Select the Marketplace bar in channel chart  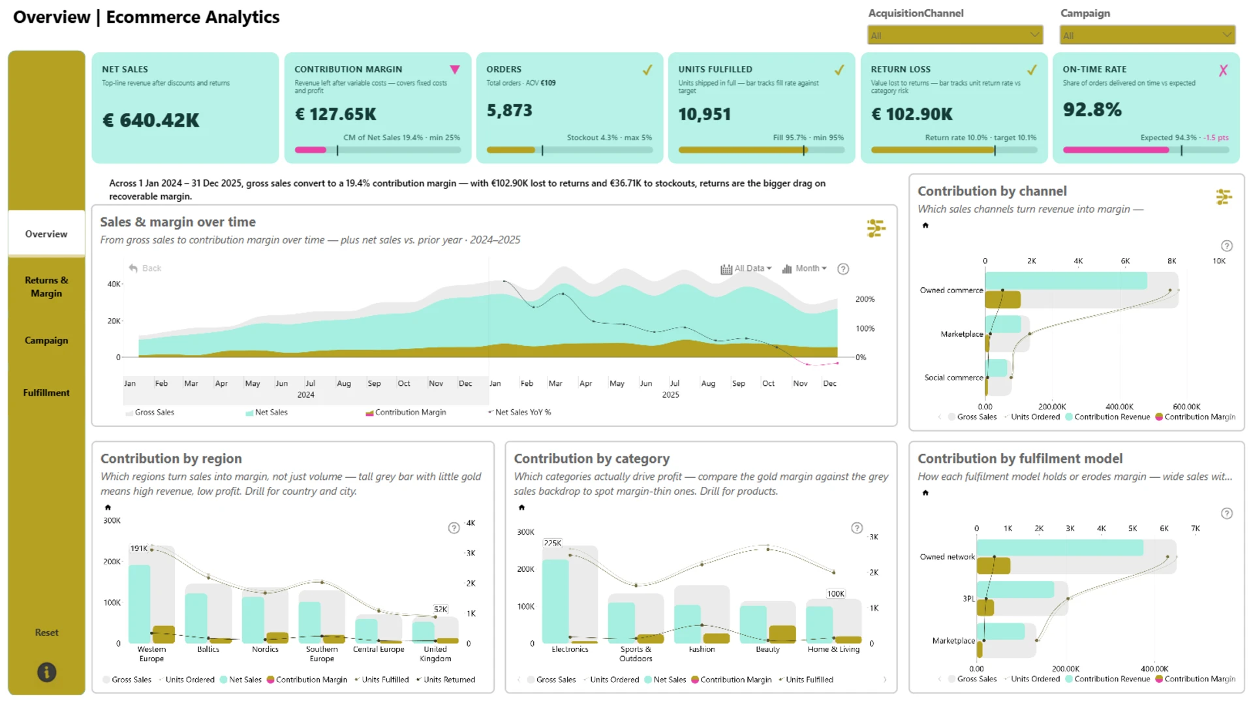pos(1008,334)
